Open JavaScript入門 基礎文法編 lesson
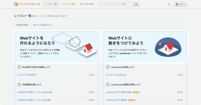The width and height of the screenshot is (201, 105). tap(118, 92)
